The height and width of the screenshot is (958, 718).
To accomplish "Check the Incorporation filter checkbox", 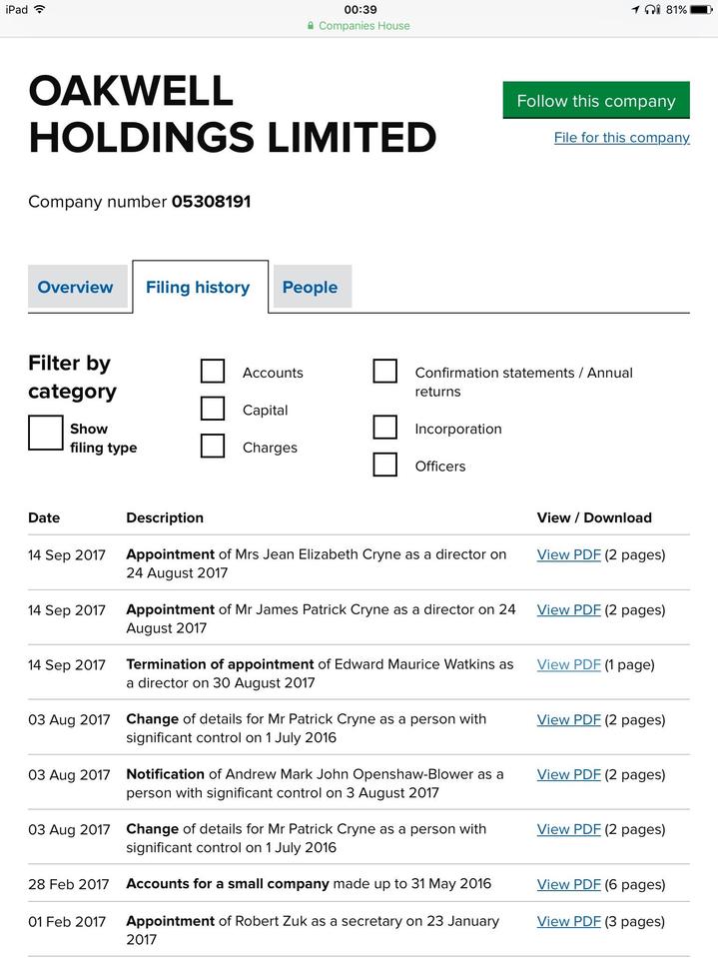I will coord(385,428).
